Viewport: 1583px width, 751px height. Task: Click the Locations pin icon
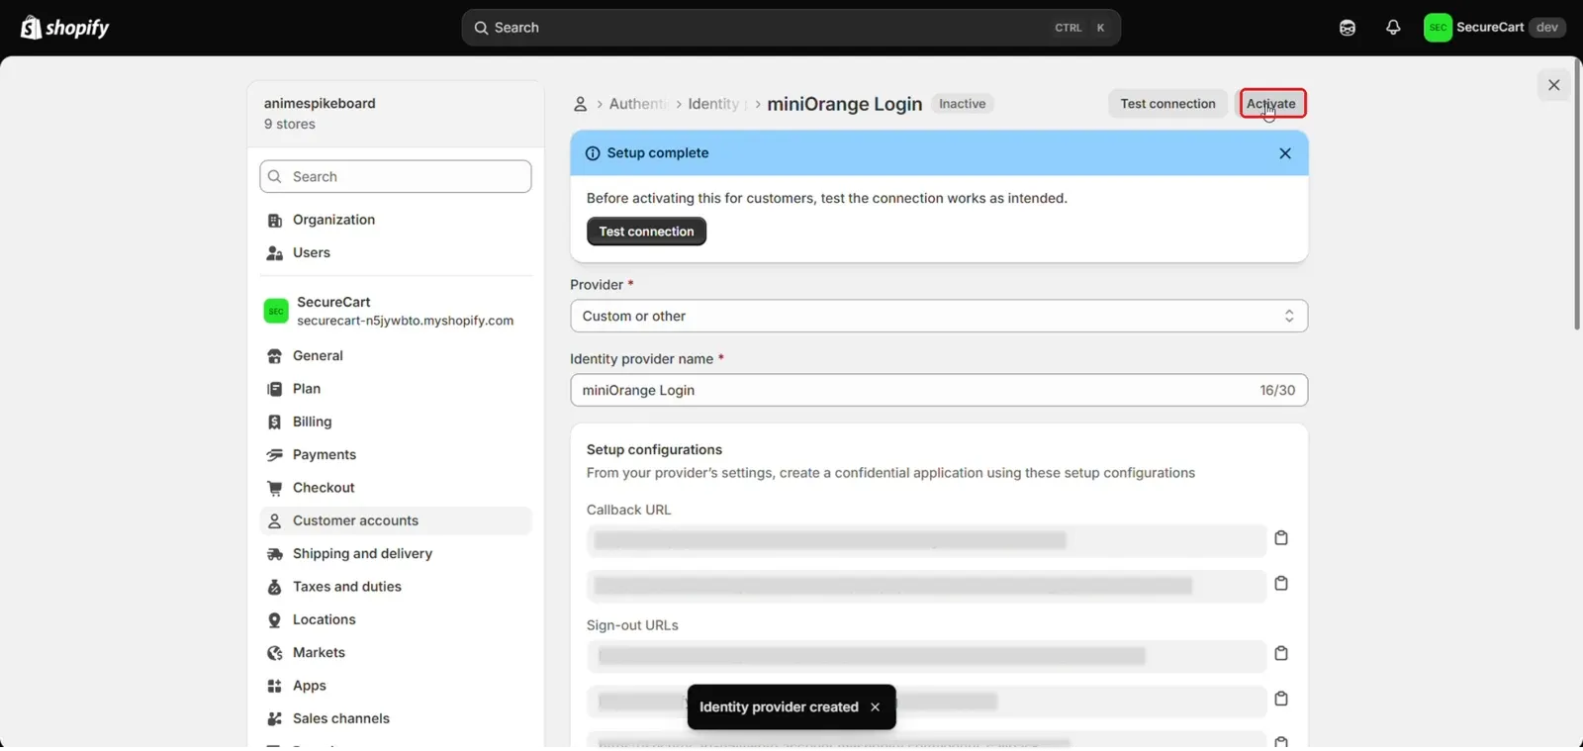275,620
